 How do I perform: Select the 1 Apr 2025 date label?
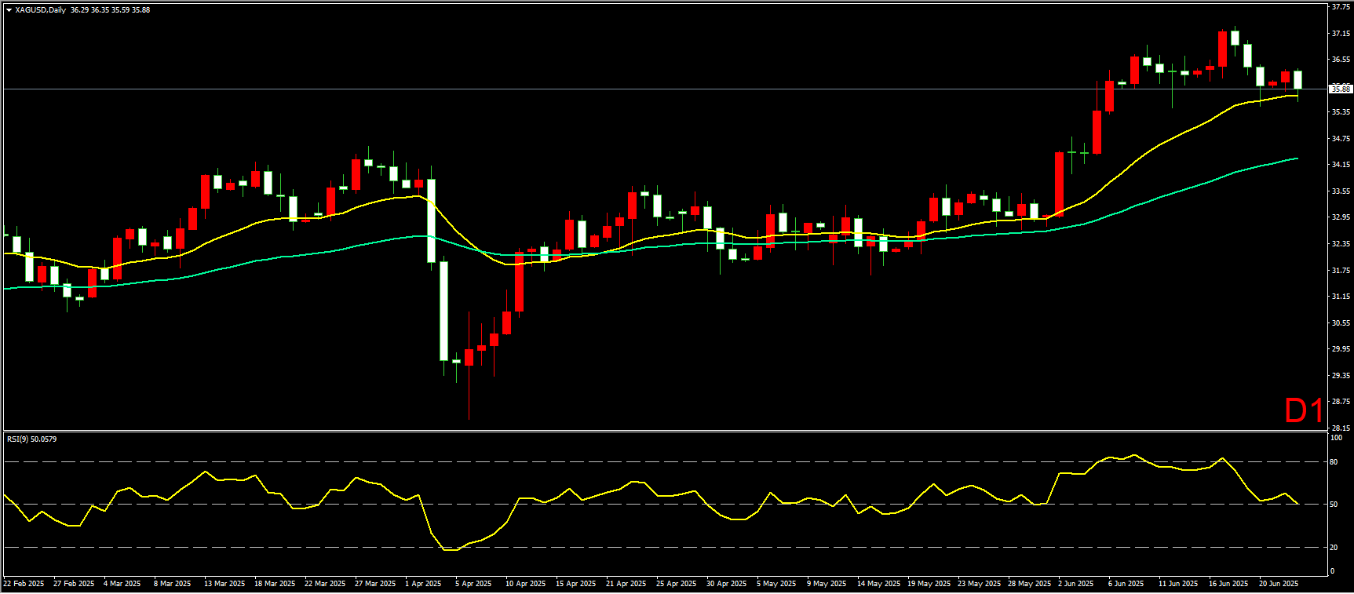423,584
